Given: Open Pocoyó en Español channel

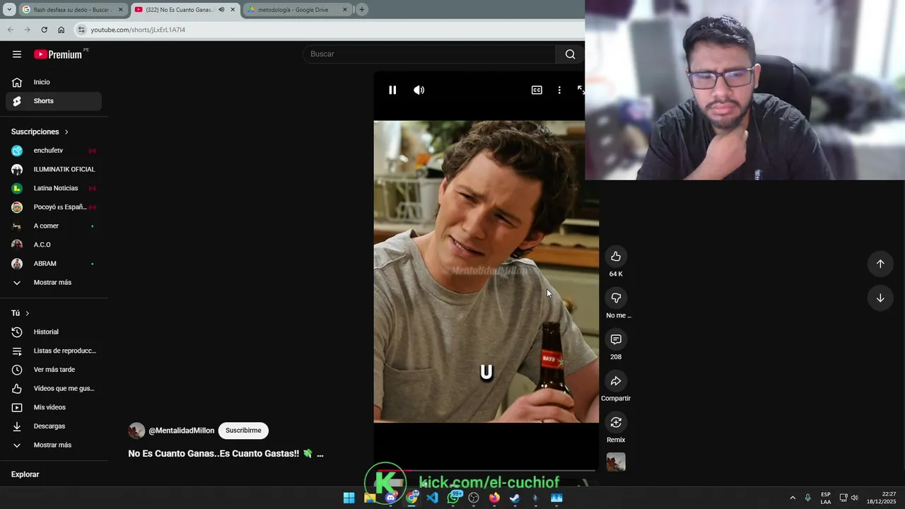Looking at the screenshot, I should click(54, 207).
